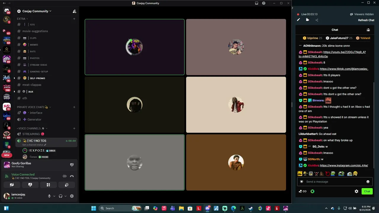Click the share icon in stream panel
379x213 pixels.
pyautogui.click(x=317, y=20)
